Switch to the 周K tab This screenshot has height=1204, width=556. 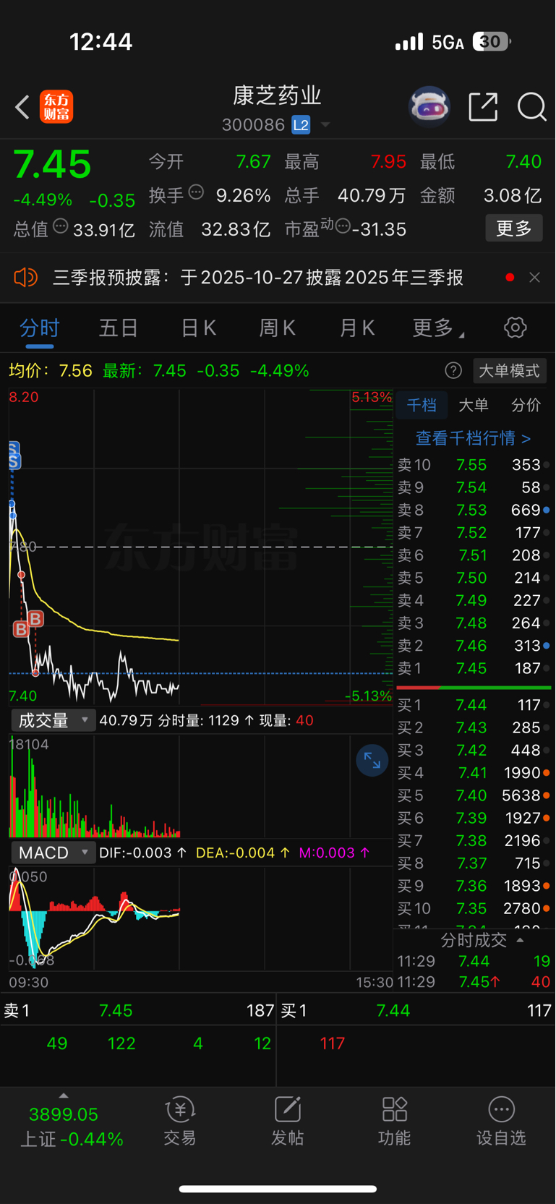pyautogui.click(x=277, y=328)
